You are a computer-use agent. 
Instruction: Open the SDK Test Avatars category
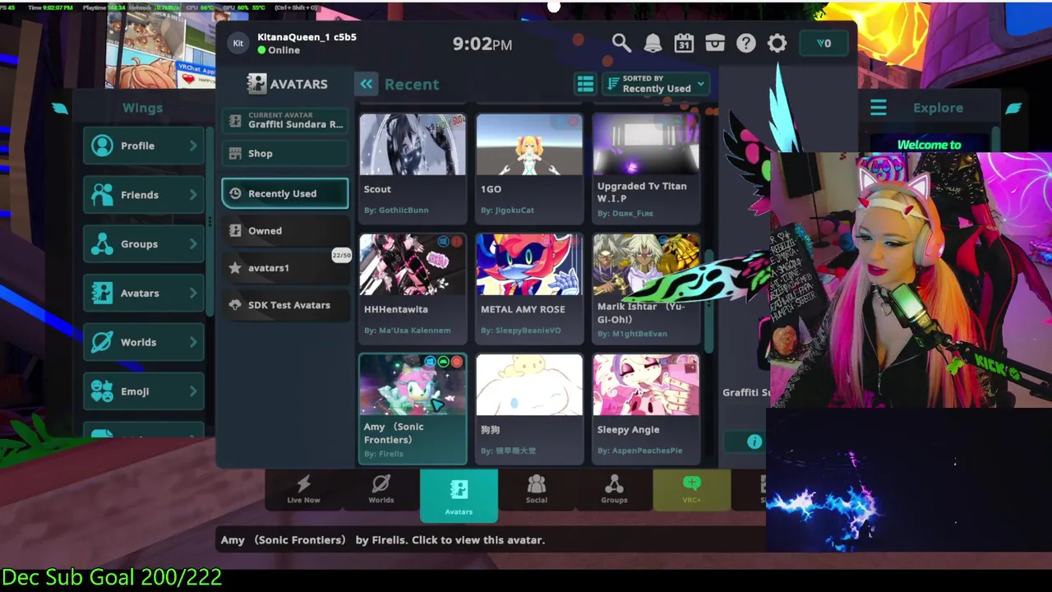point(285,305)
